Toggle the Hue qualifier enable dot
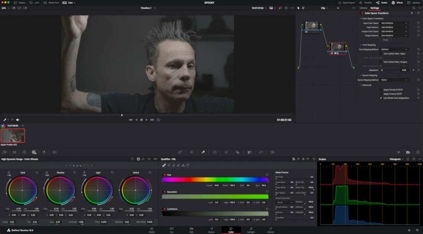The image size is (423, 234). click(164, 175)
